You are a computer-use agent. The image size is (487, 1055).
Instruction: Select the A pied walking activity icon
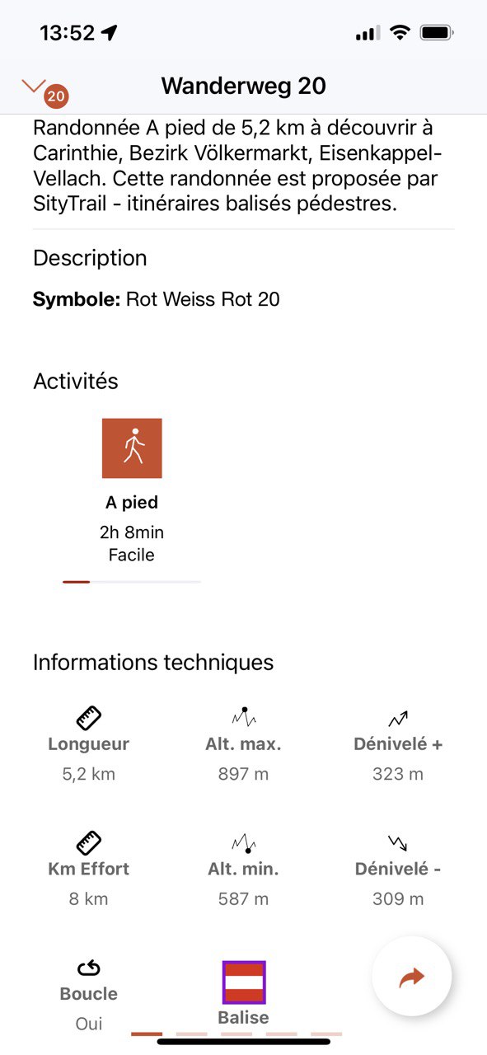(x=132, y=448)
